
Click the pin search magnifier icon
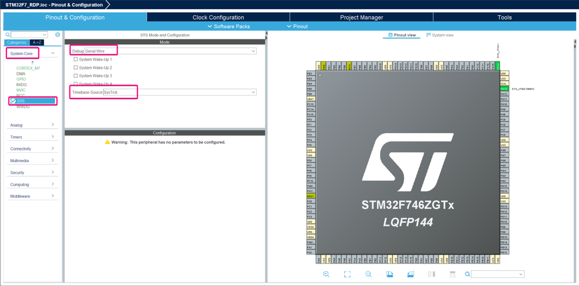(468, 274)
